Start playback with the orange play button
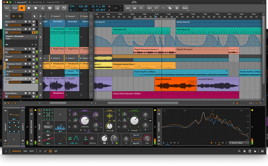Image resolution: width=268 pixels, height=166 pixels. click(22, 8)
